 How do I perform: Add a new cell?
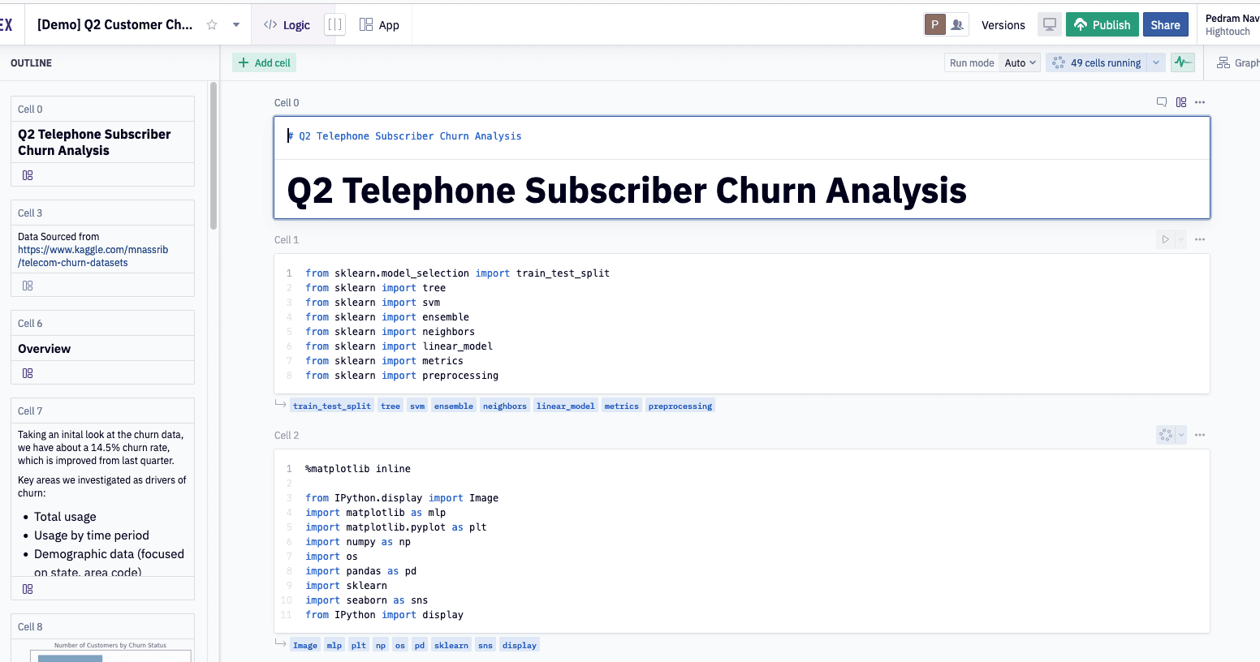pyautogui.click(x=265, y=62)
